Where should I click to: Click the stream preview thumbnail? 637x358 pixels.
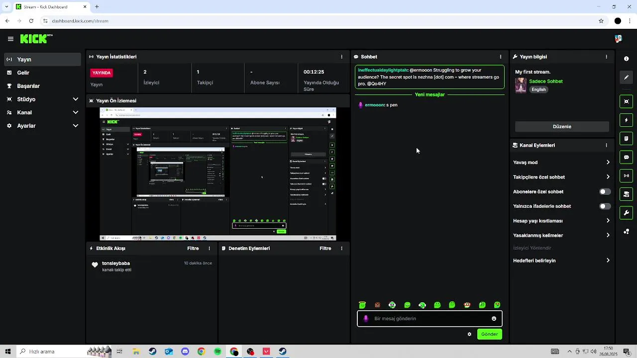click(x=218, y=174)
